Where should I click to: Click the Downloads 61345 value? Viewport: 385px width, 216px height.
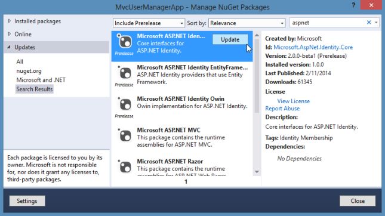click(304, 82)
